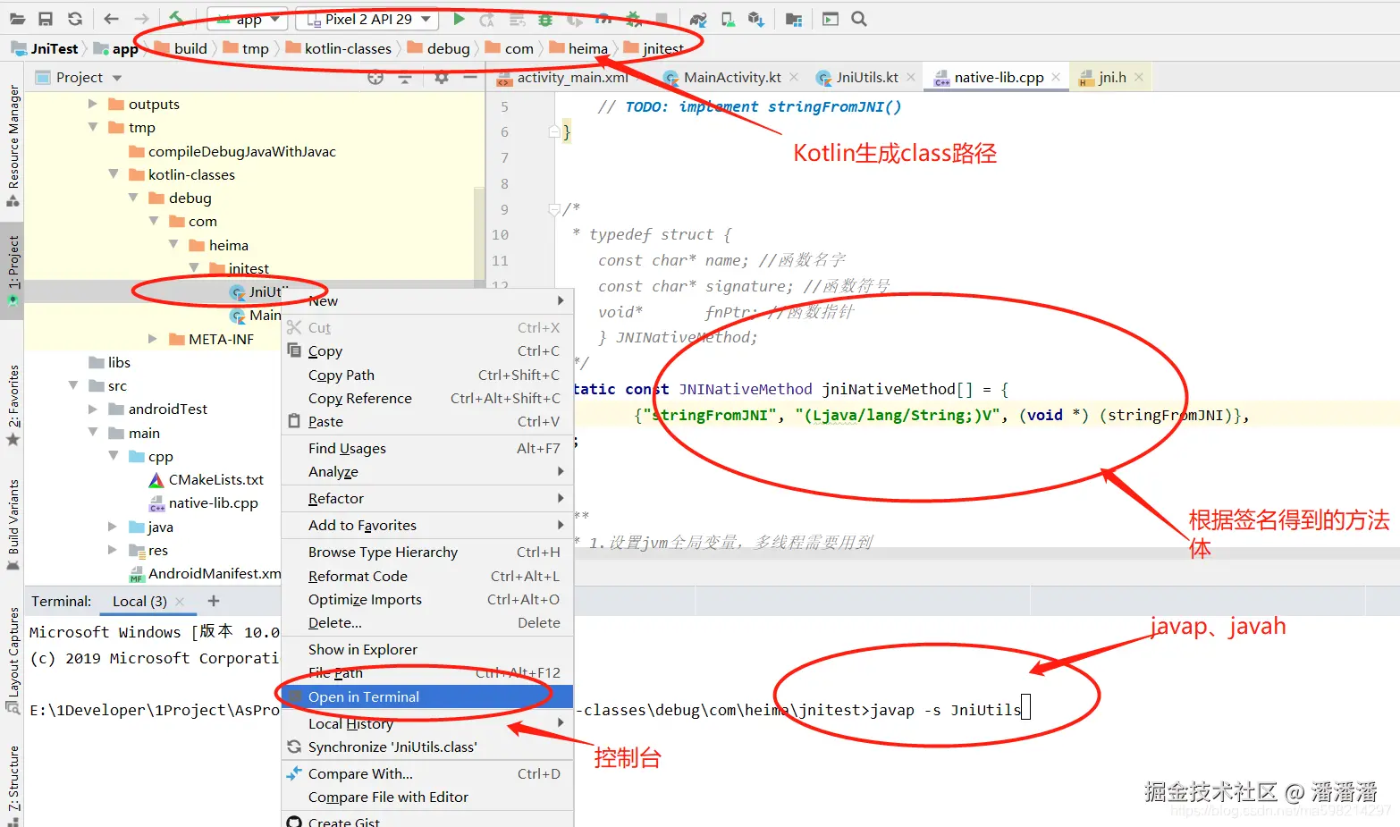Screen dimensions: 1400x827
Task: Open the SDK Manager icon
Action: coord(756,19)
